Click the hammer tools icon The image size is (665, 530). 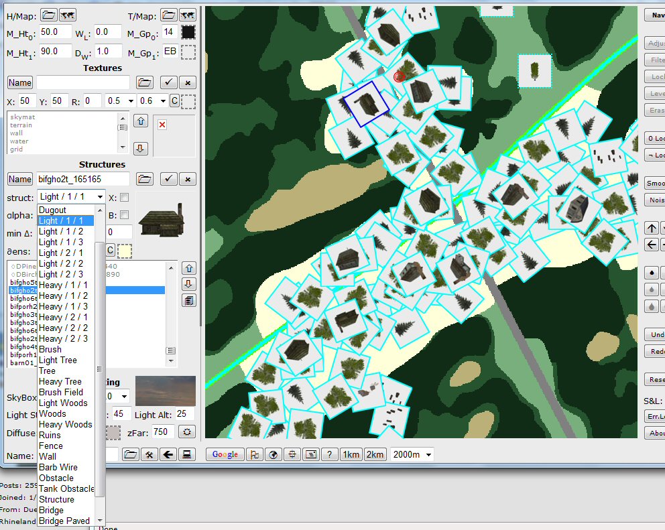[x=149, y=454]
